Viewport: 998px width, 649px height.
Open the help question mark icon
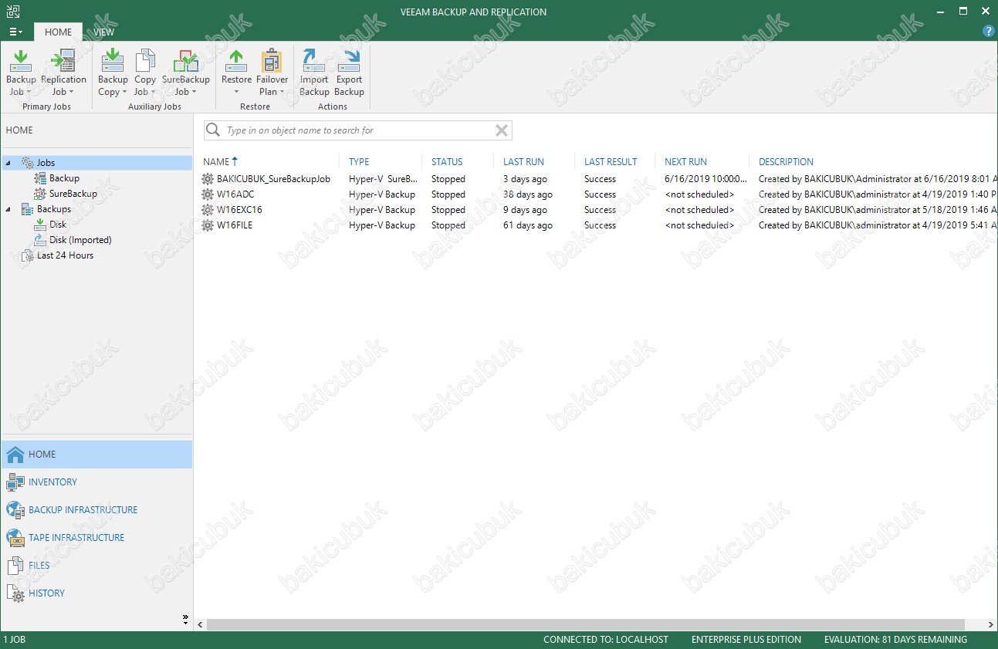[x=988, y=31]
